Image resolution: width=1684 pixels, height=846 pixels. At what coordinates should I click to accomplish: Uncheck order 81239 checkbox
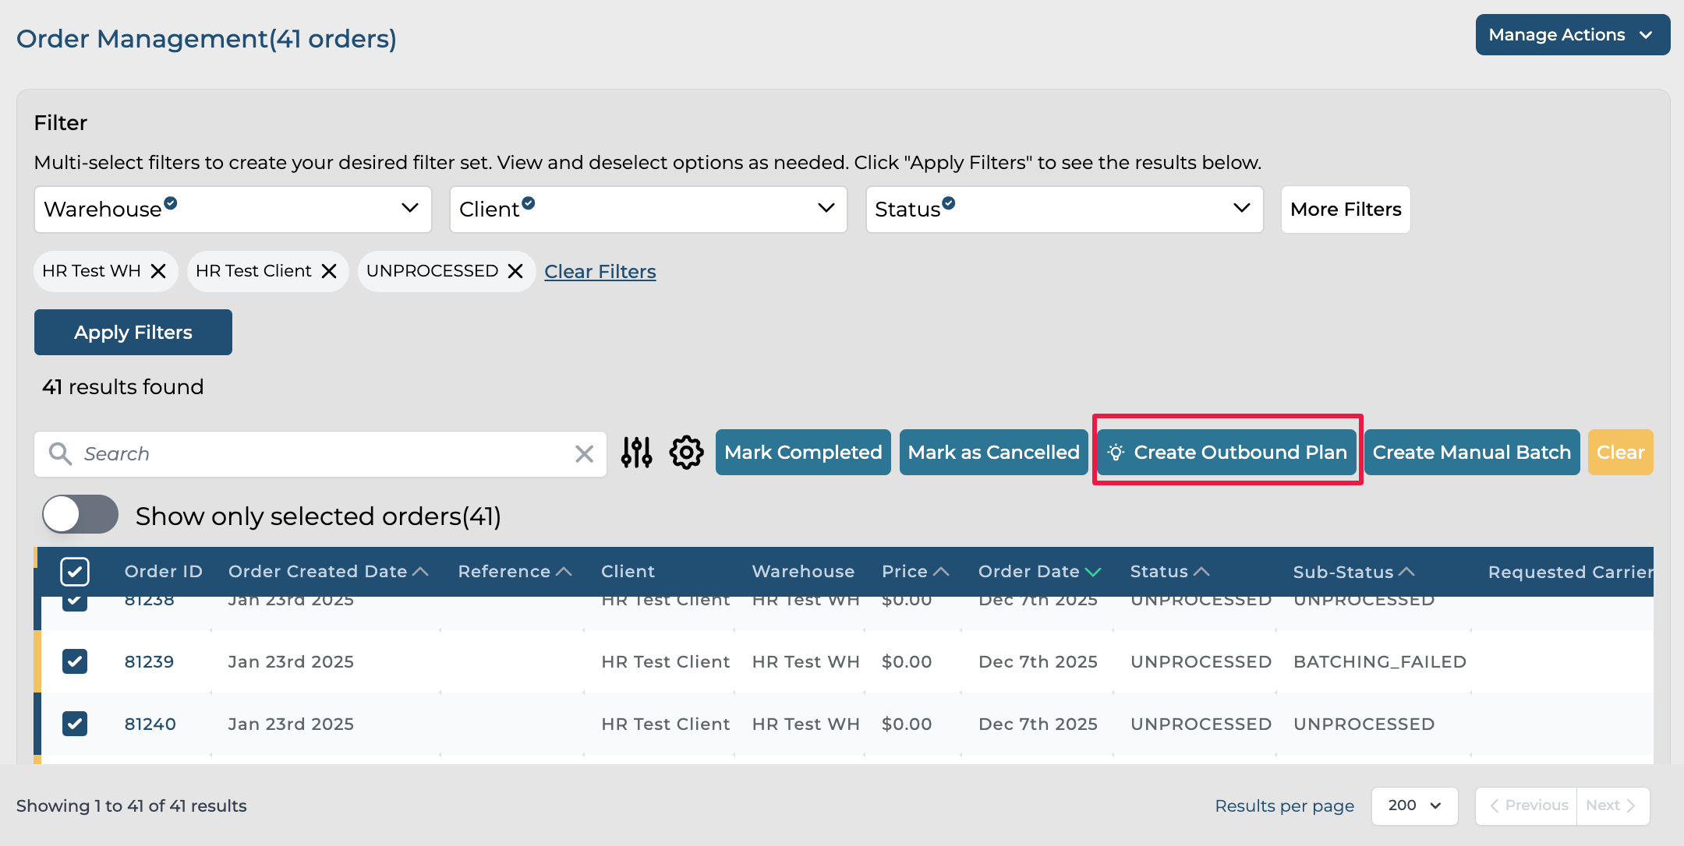pyautogui.click(x=75, y=661)
